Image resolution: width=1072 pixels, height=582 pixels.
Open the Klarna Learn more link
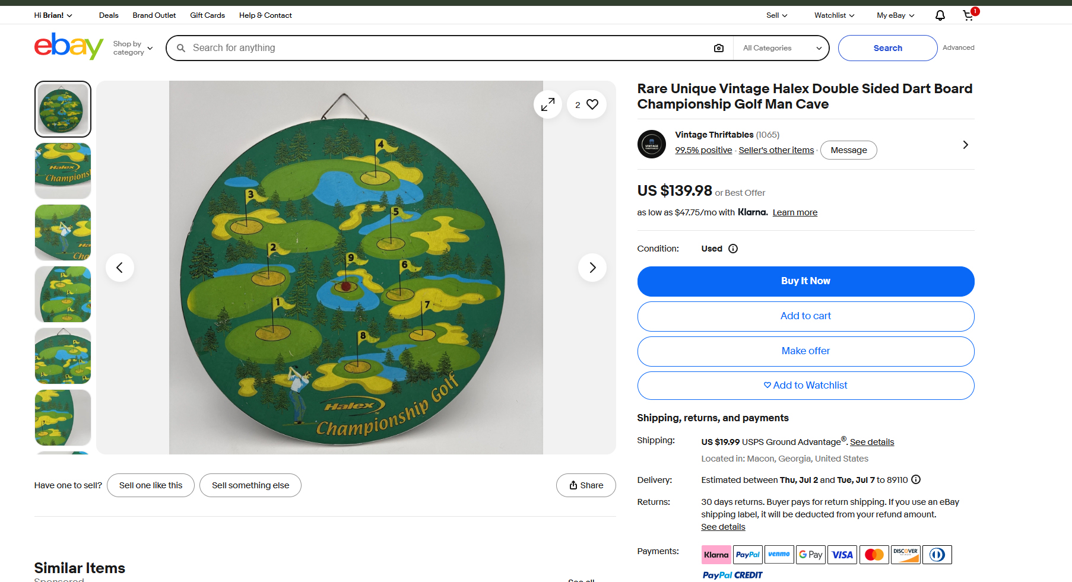pos(795,212)
